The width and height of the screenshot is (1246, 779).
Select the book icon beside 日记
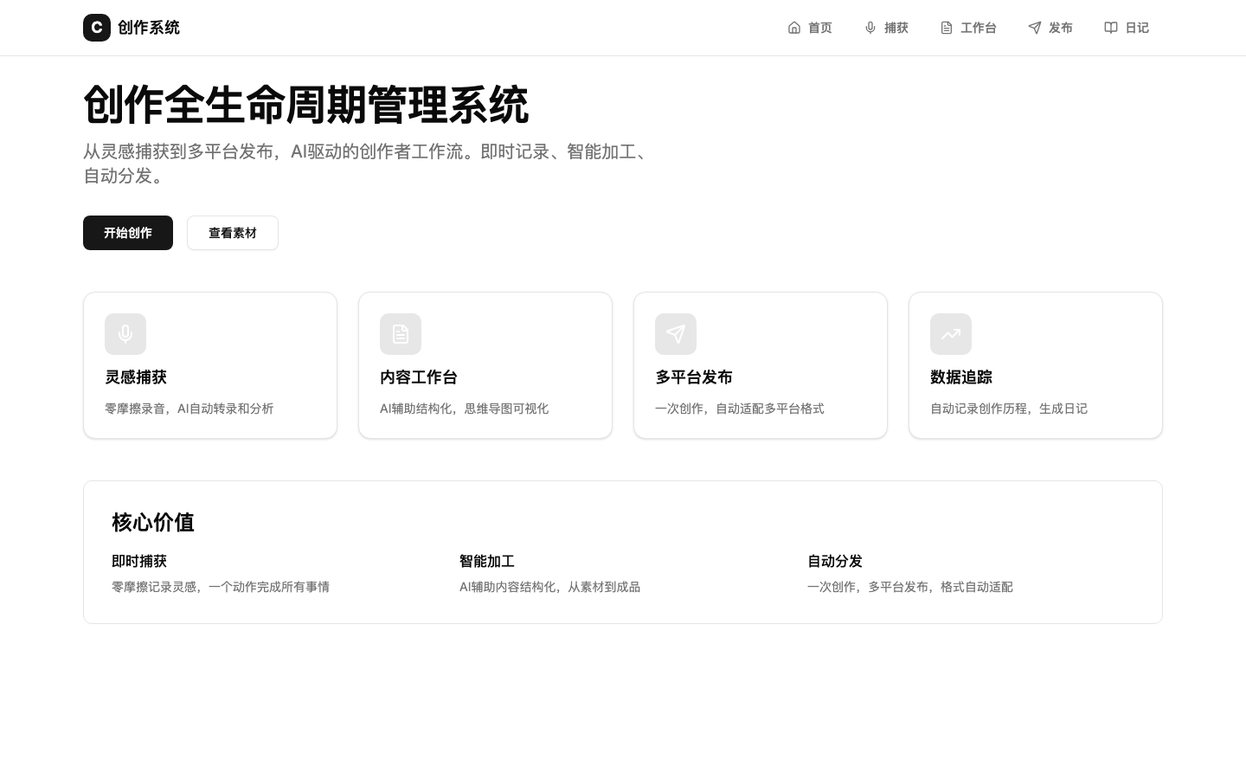click(x=1111, y=28)
